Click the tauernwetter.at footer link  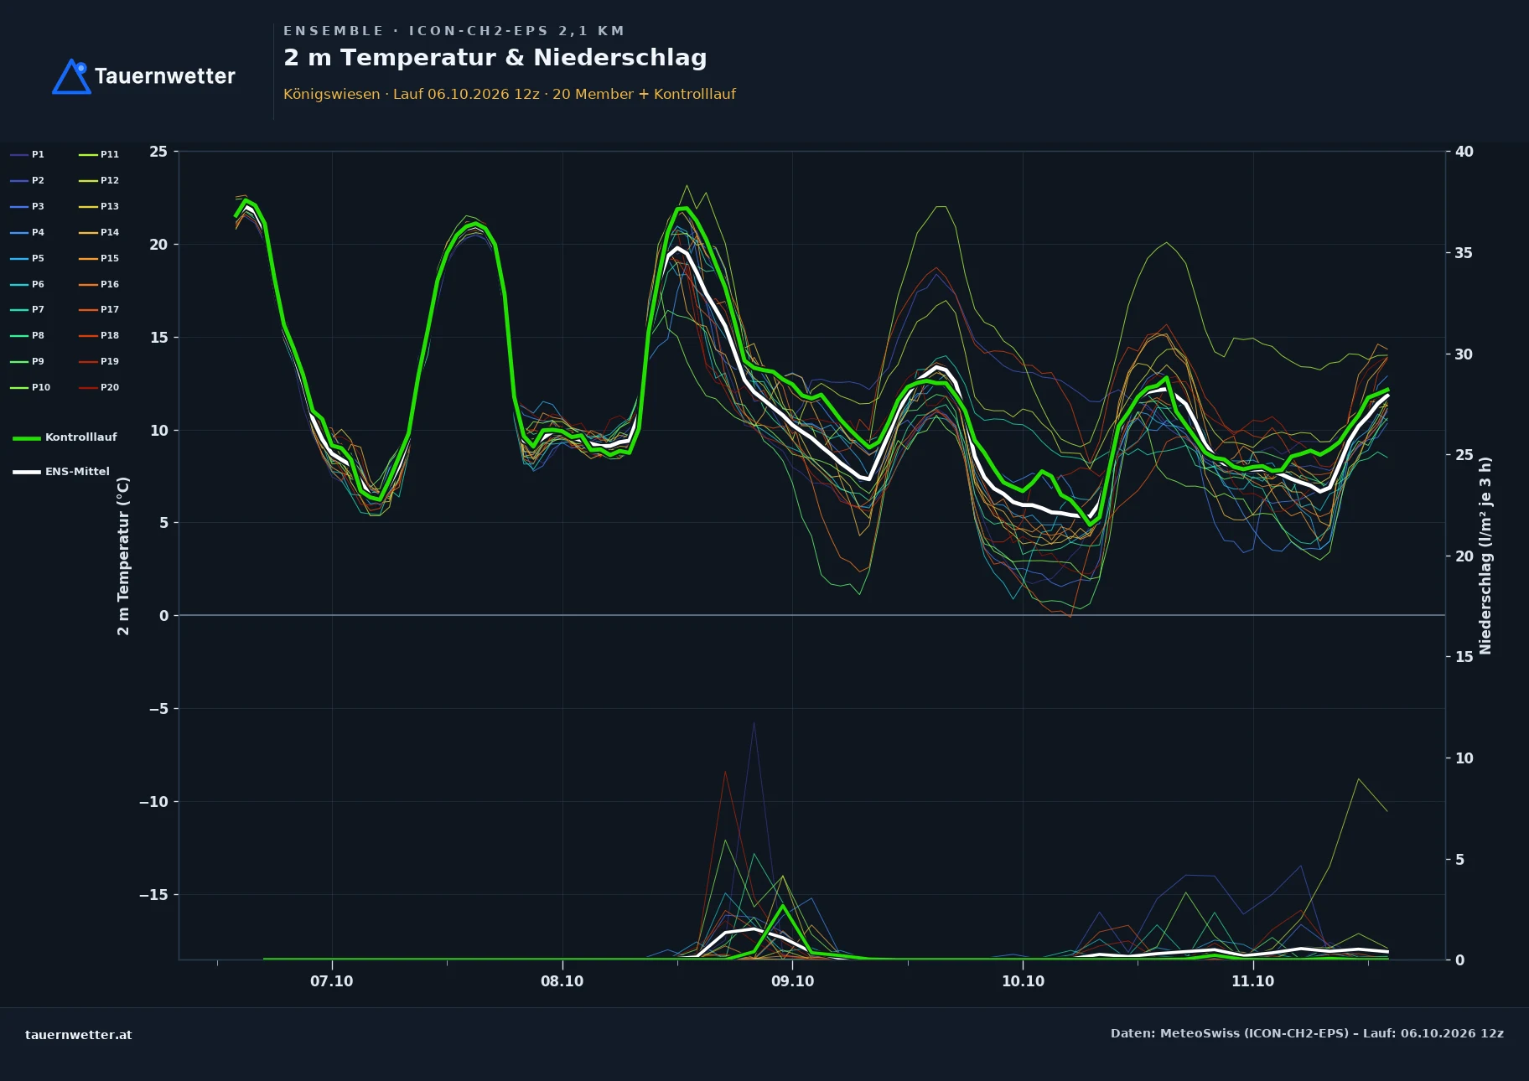(x=79, y=1035)
